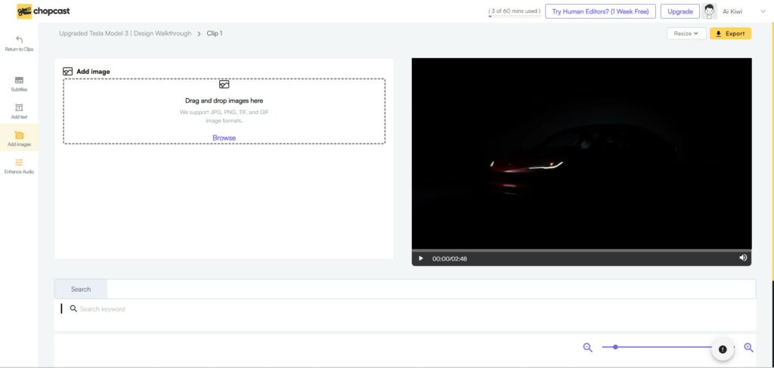Select the Add images tool
The width and height of the screenshot is (774, 368).
pos(19,139)
